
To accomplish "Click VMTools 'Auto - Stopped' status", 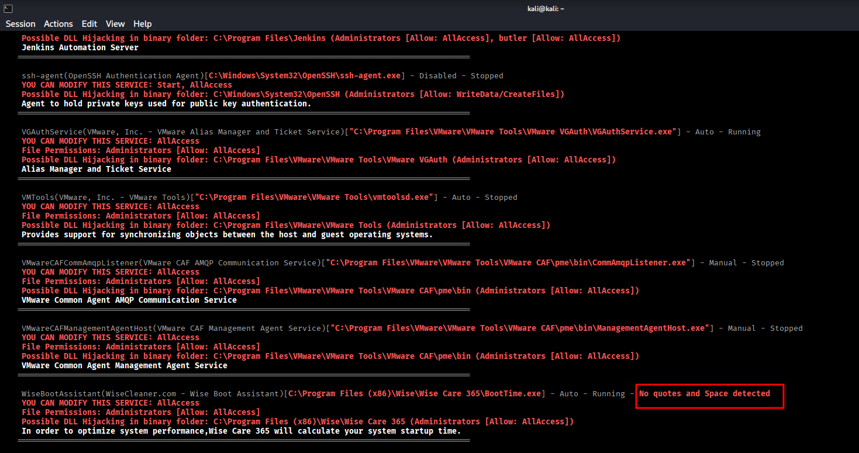I will pyautogui.click(x=485, y=197).
